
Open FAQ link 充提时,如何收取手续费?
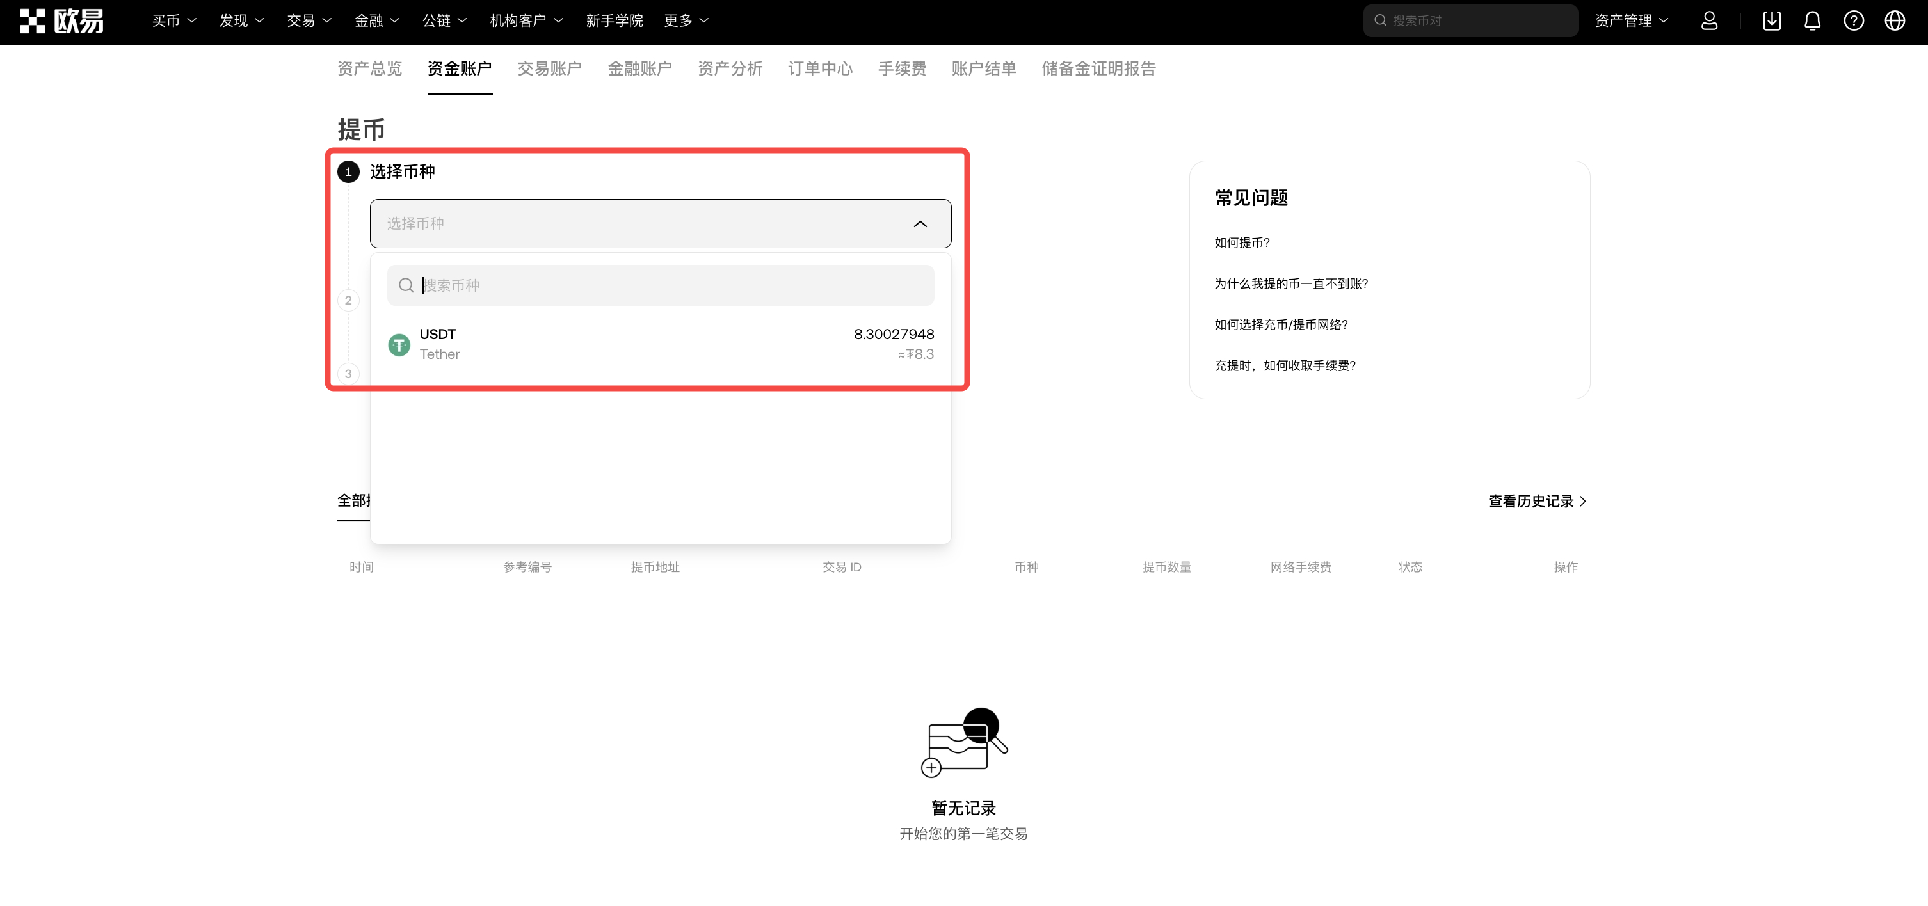tap(1285, 365)
